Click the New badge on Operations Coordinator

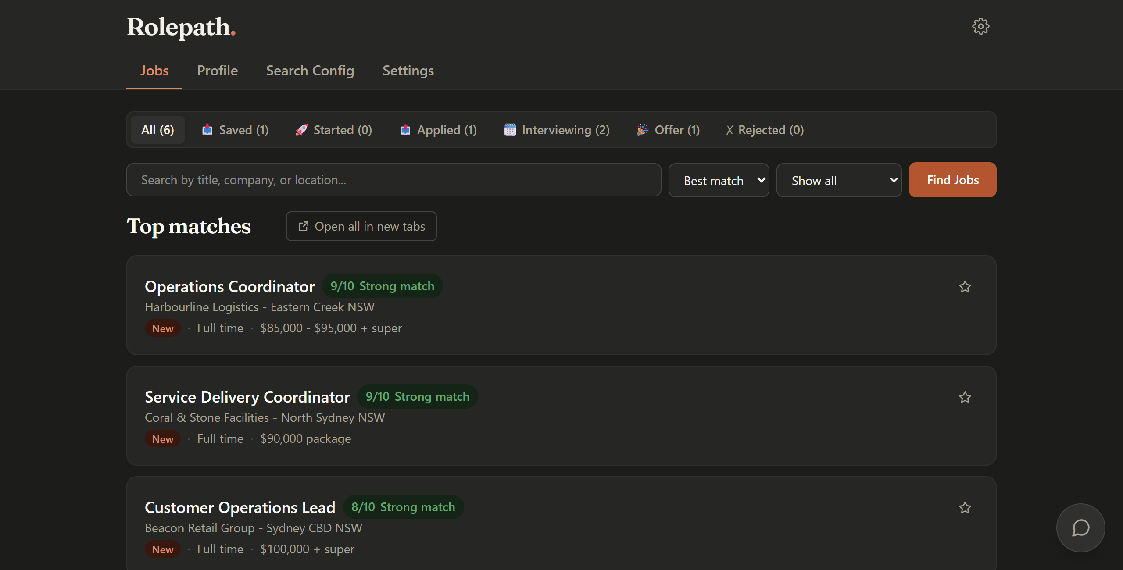162,328
